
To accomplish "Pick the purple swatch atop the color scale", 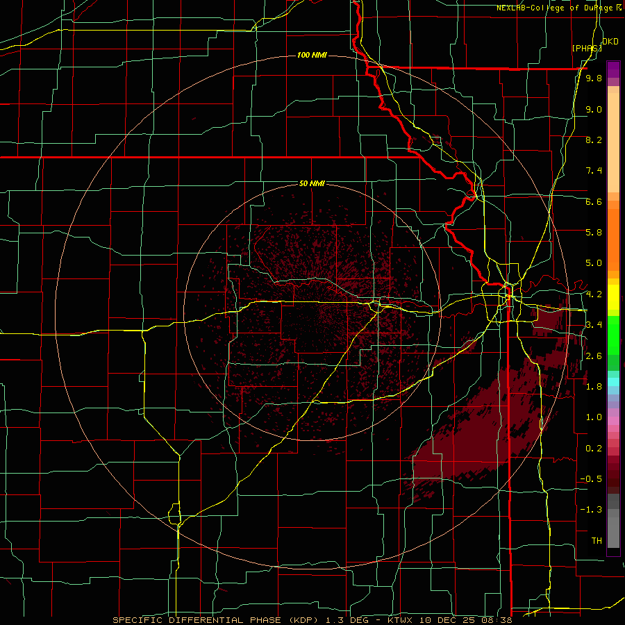I will 613,69.
